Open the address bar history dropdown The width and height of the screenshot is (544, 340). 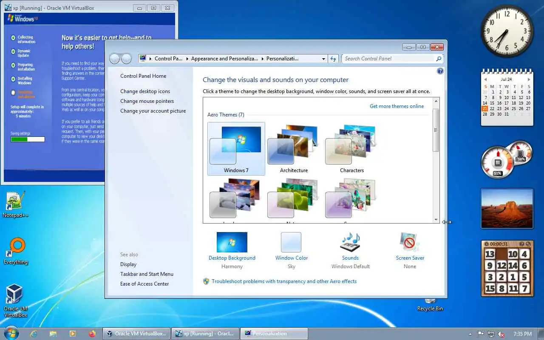(x=323, y=59)
